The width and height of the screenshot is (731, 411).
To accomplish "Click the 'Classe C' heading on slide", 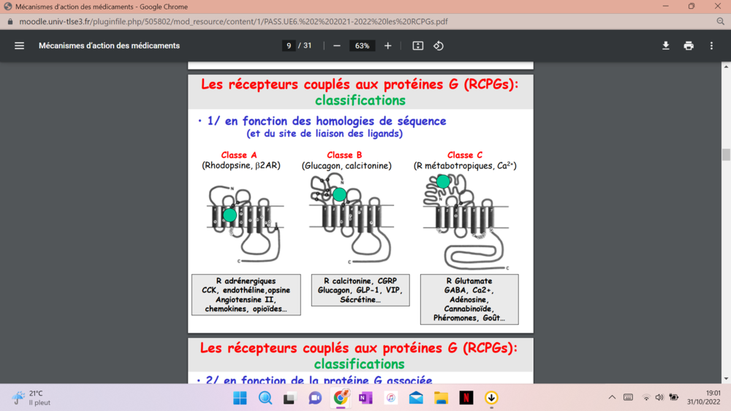I will click(x=465, y=155).
